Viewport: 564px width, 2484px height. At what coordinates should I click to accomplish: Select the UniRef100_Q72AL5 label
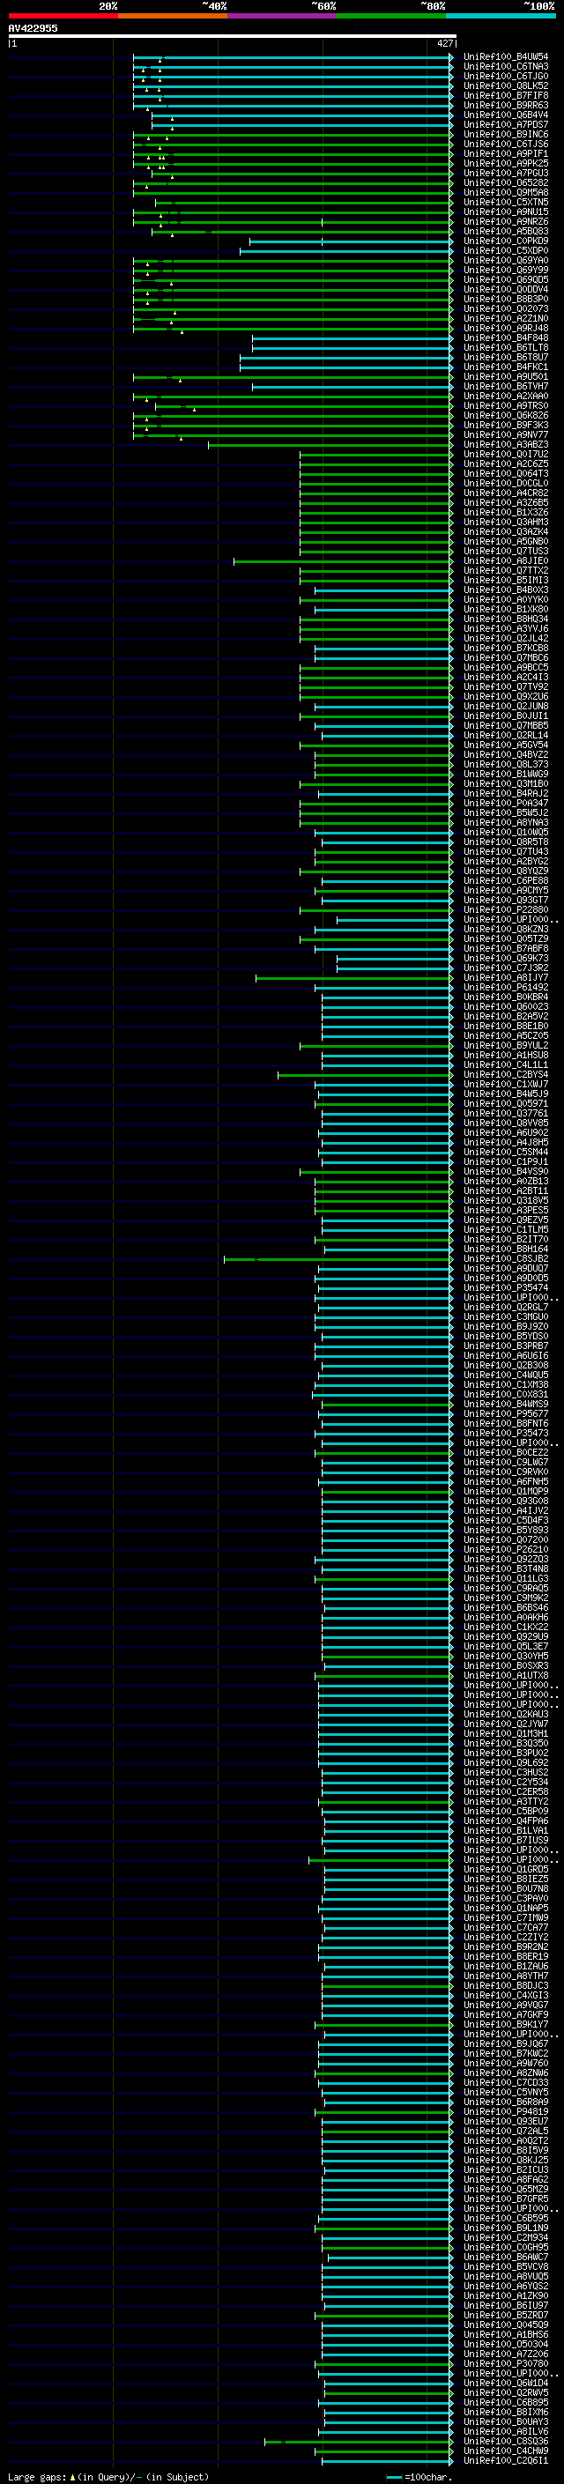[x=506, y=2130]
